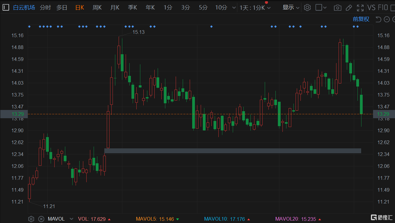
Task: Open the VS comparison tool
Action: coord(371,8)
